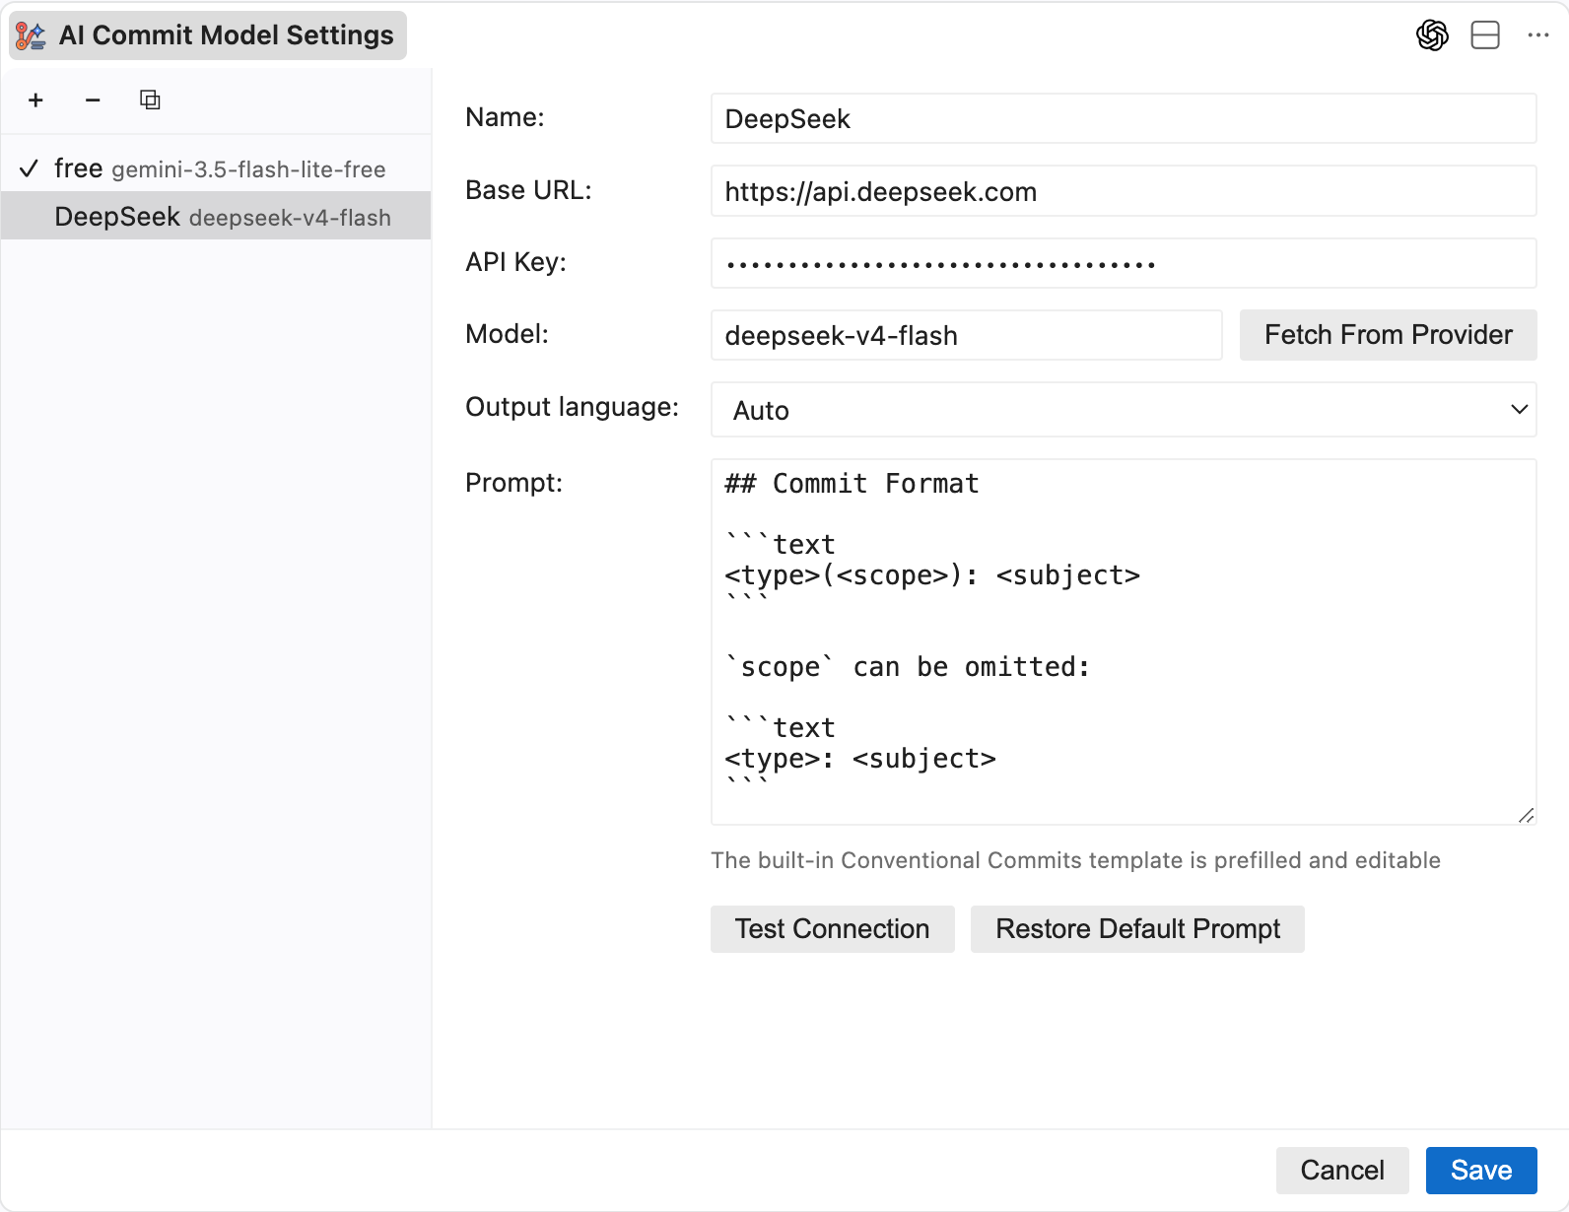This screenshot has width=1569, height=1212.
Task: Click the Name field containing DeepSeek
Action: click(1124, 118)
